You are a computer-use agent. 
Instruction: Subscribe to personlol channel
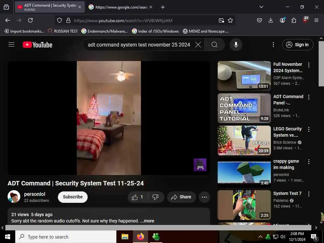click(73, 197)
